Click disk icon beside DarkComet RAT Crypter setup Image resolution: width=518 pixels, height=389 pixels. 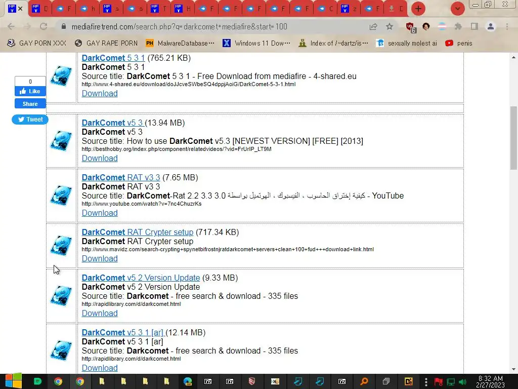[x=61, y=246]
